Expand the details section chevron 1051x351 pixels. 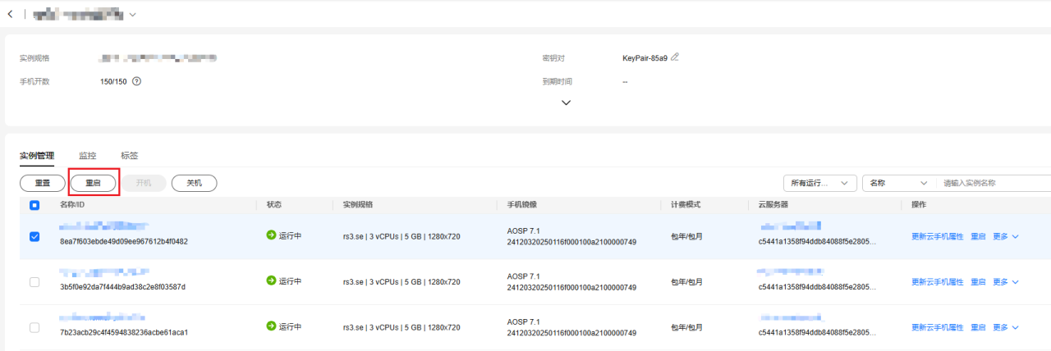pos(566,103)
